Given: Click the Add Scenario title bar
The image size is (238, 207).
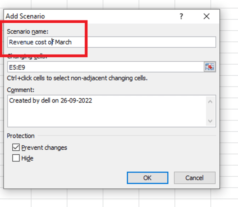Looking at the screenshot, I should pyautogui.click(x=93, y=16).
